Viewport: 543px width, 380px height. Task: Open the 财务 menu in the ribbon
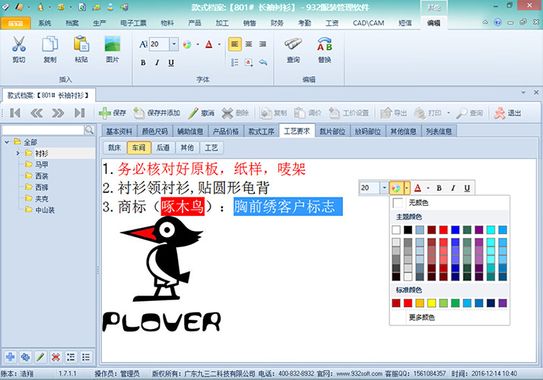click(x=277, y=23)
